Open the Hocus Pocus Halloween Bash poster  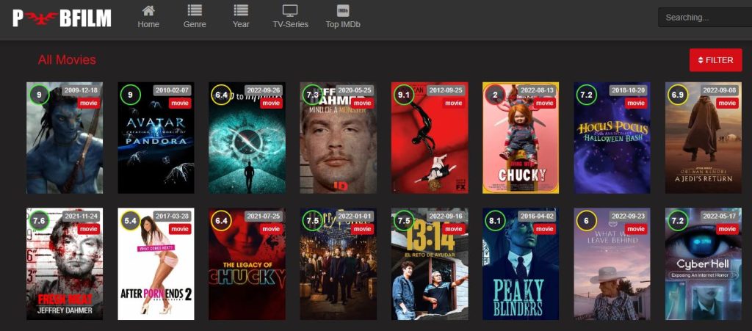coord(612,138)
